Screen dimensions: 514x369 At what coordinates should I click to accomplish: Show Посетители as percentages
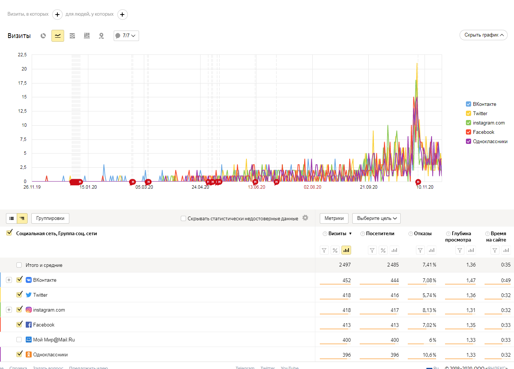383,250
